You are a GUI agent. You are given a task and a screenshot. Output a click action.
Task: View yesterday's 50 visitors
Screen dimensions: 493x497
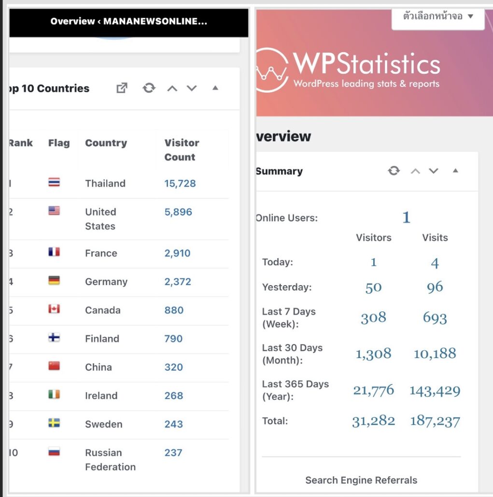click(373, 287)
